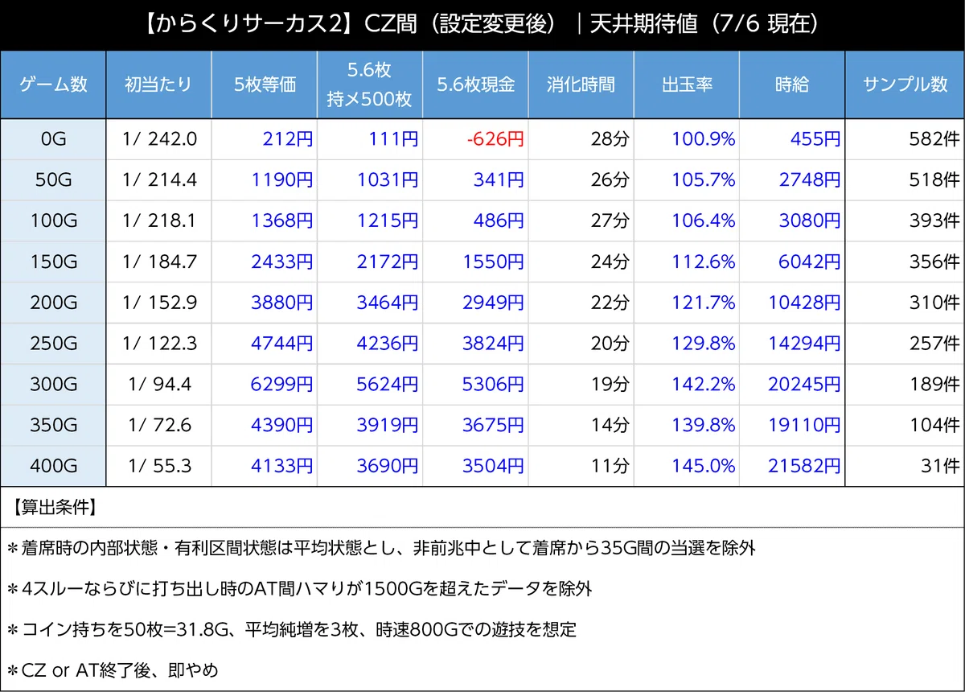The image size is (965, 692).
Task: Select the 250G row label
Action: tap(53, 344)
